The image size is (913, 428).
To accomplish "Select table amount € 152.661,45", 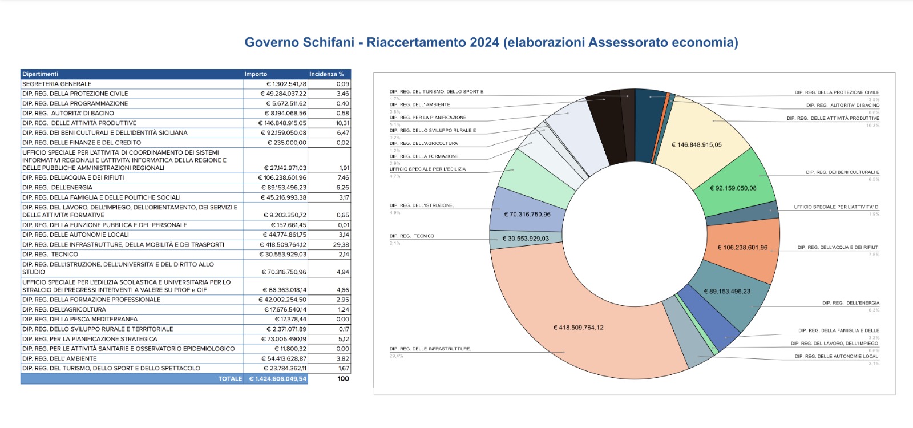I will pyautogui.click(x=289, y=225).
